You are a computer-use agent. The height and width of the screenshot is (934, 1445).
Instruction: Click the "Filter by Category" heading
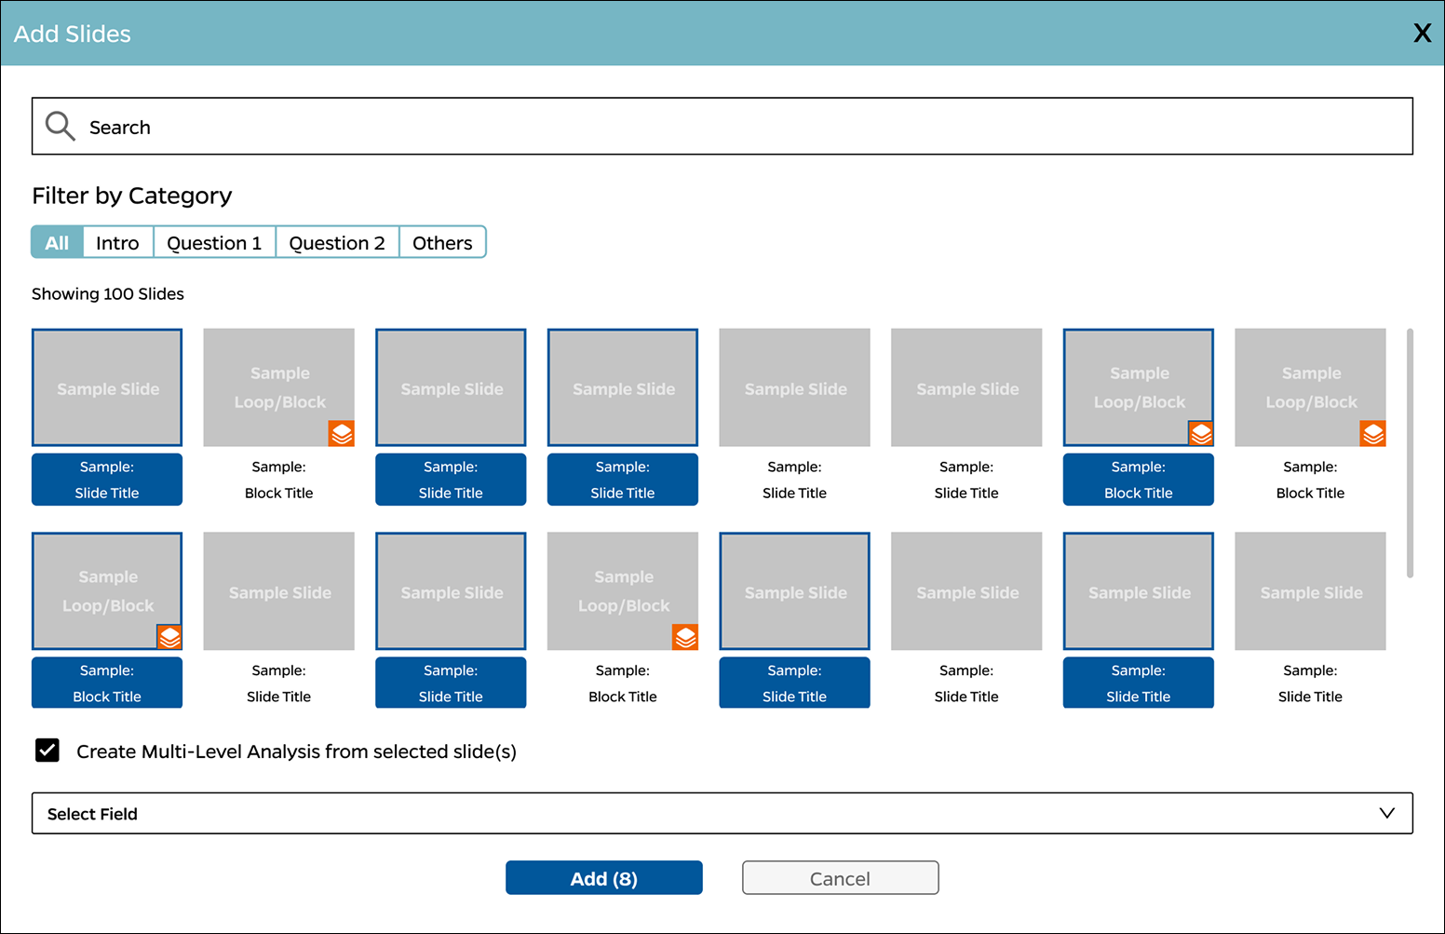coord(132,196)
